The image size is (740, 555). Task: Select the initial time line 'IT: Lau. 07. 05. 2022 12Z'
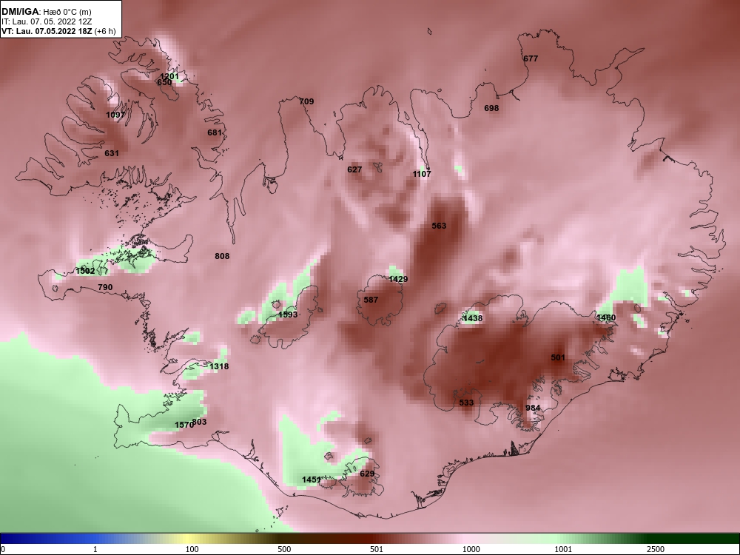click(46, 21)
